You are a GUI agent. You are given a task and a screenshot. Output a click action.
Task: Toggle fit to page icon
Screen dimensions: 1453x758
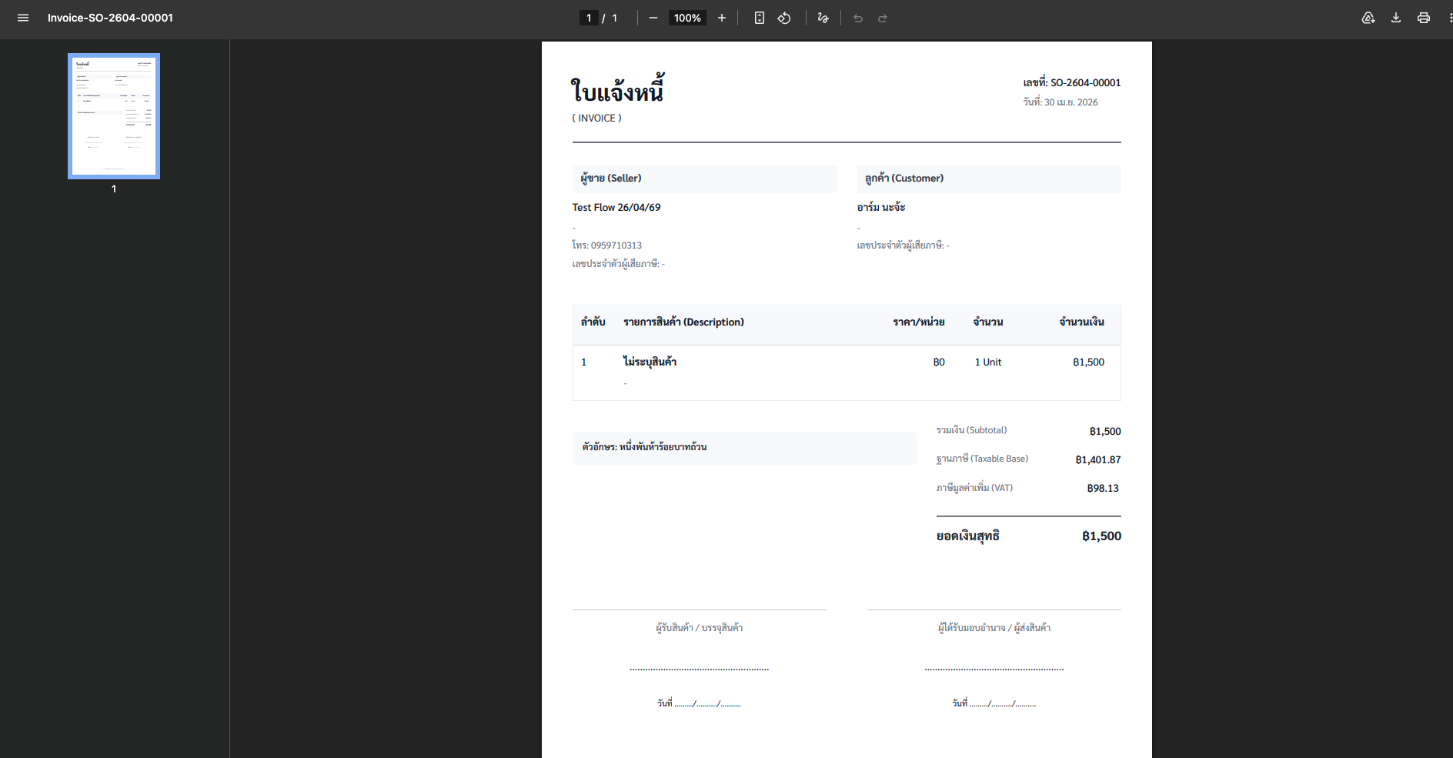pyautogui.click(x=760, y=18)
